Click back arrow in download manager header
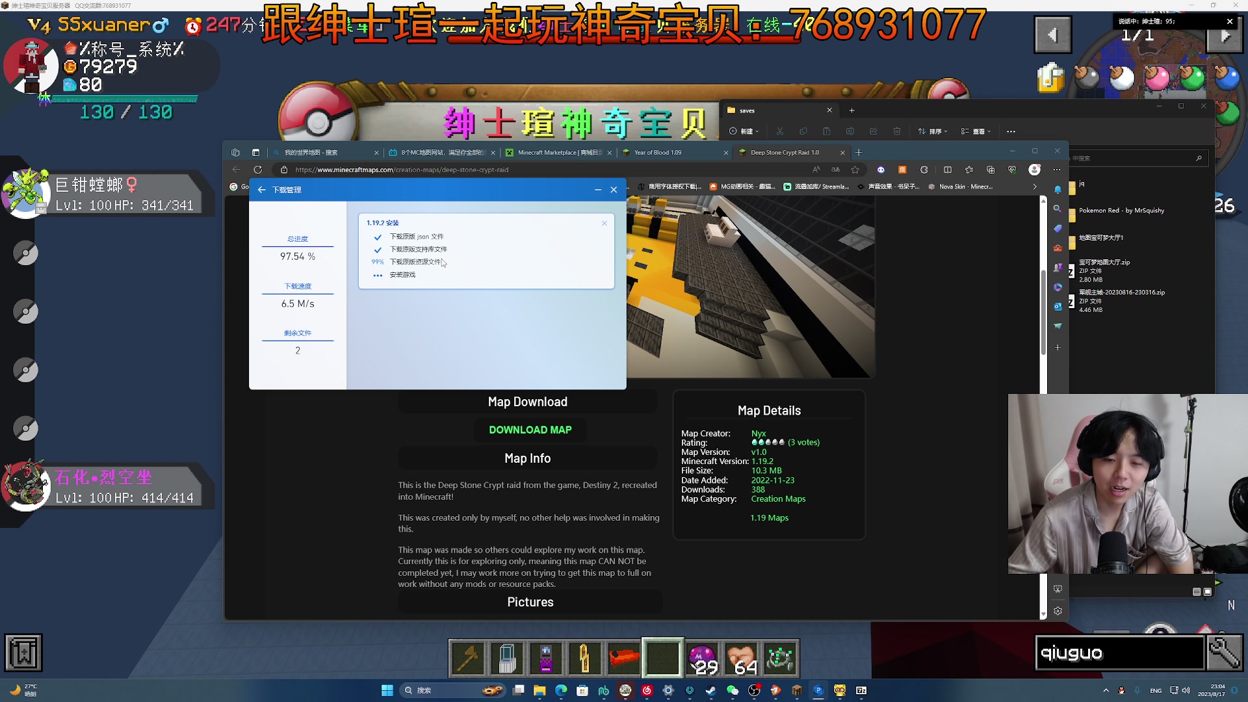The width and height of the screenshot is (1248, 702). click(x=261, y=190)
